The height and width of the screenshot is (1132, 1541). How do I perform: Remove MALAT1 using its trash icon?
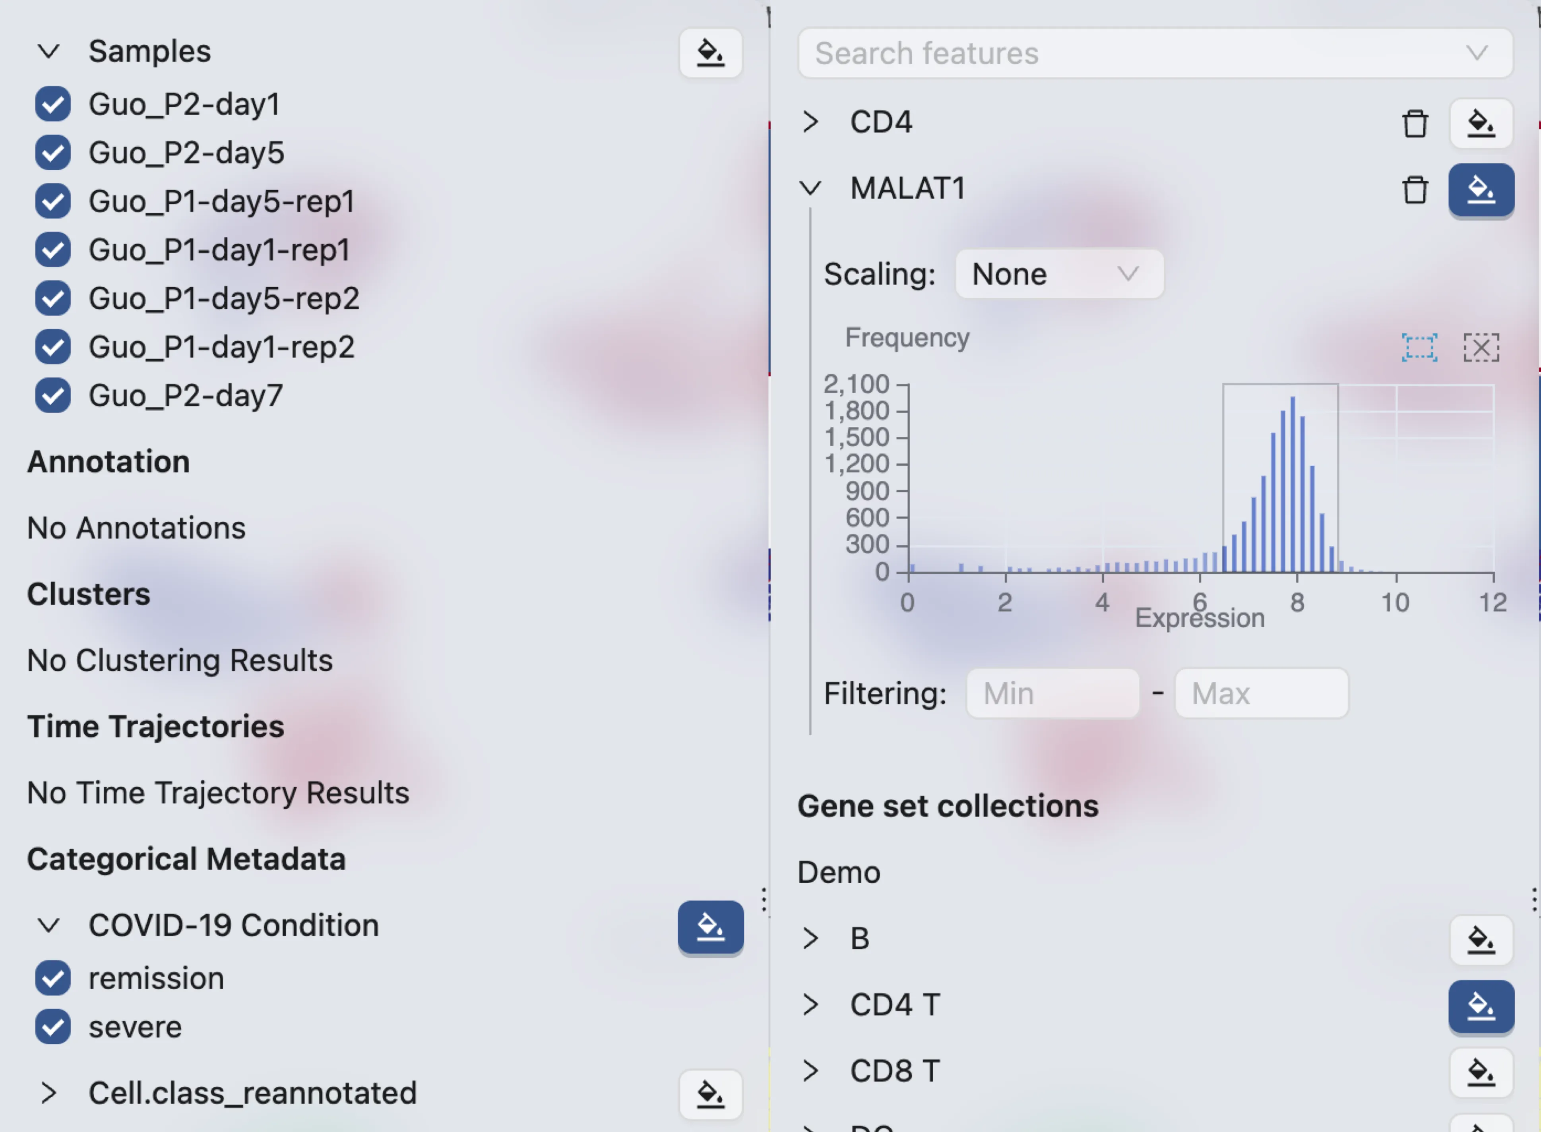coord(1415,190)
